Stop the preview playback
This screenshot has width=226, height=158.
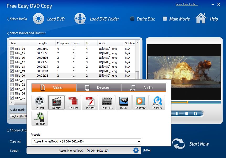pyautogui.click(x=187, y=113)
